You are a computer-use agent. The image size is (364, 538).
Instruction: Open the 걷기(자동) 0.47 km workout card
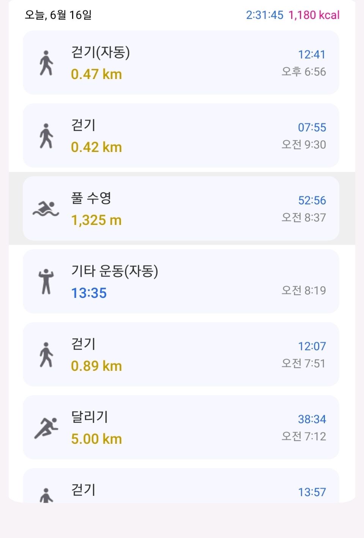(181, 63)
